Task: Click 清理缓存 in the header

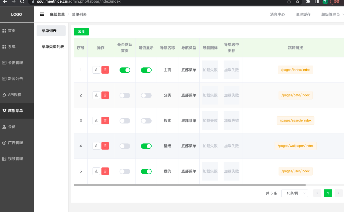Action: pyautogui.click(x=303, y=15)
